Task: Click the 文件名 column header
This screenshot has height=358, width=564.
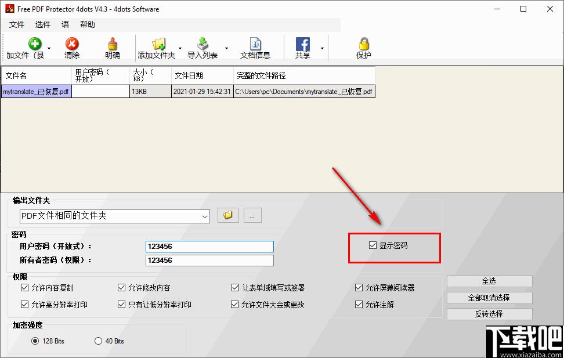Action: (x=37, y=75)
